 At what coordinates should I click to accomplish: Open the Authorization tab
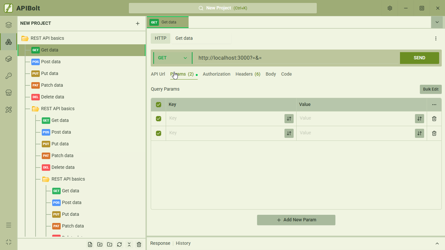216,74
